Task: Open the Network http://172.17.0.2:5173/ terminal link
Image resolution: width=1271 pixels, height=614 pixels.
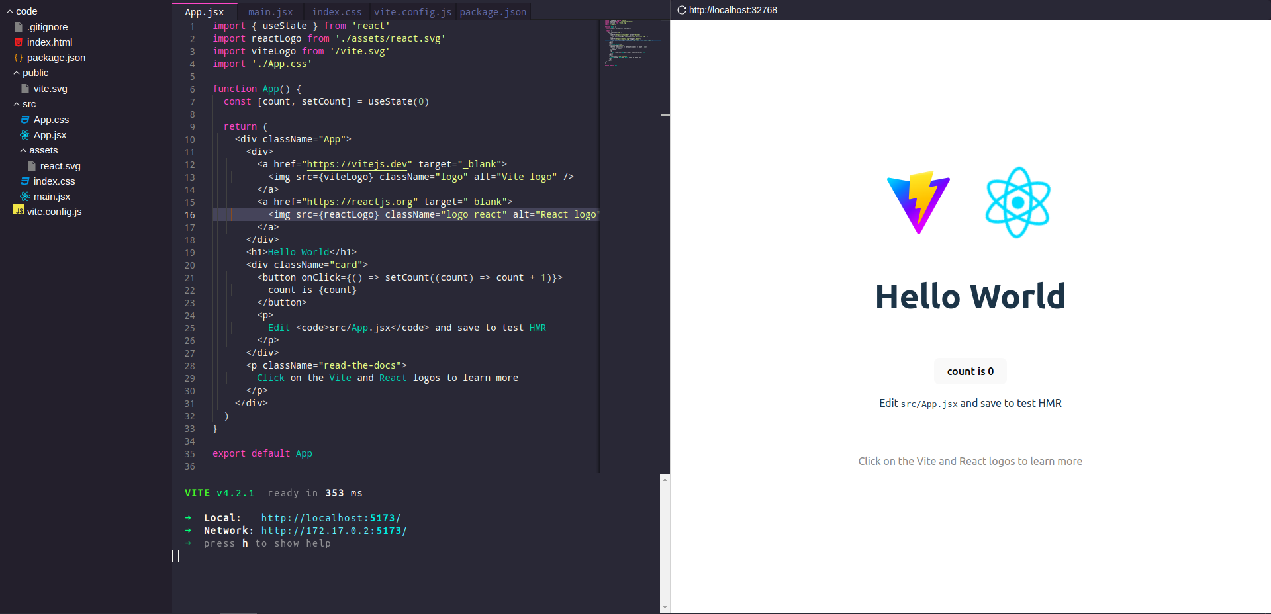Action: pos(334,531)
